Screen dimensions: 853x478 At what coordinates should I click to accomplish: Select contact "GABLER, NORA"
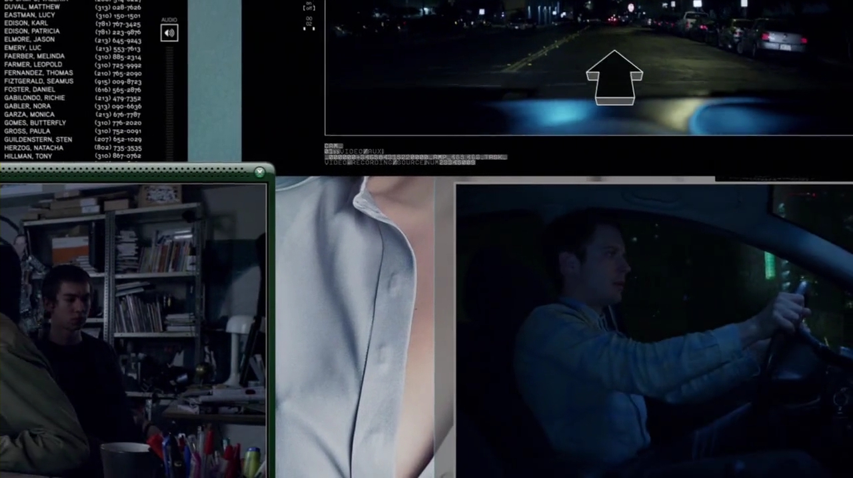pos(27,106)
